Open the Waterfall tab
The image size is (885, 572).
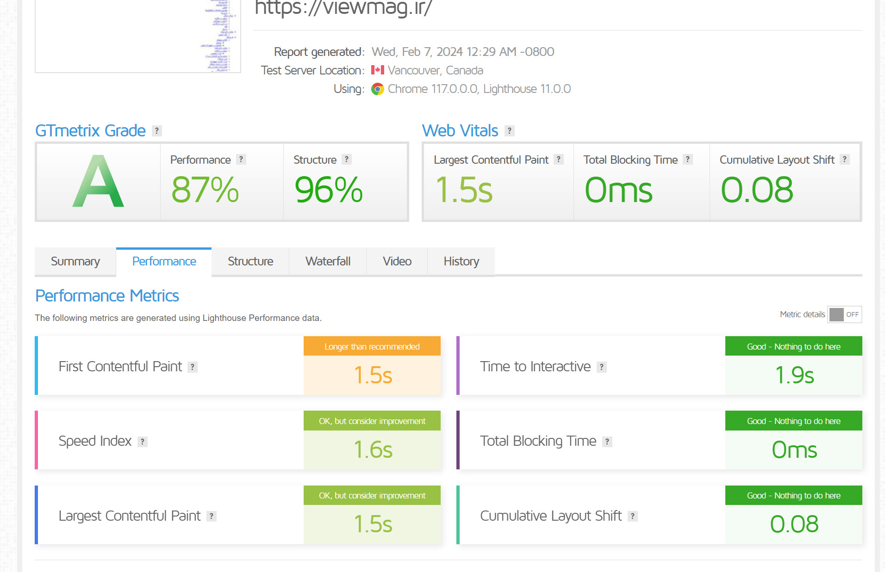click(x=328, y=262)
